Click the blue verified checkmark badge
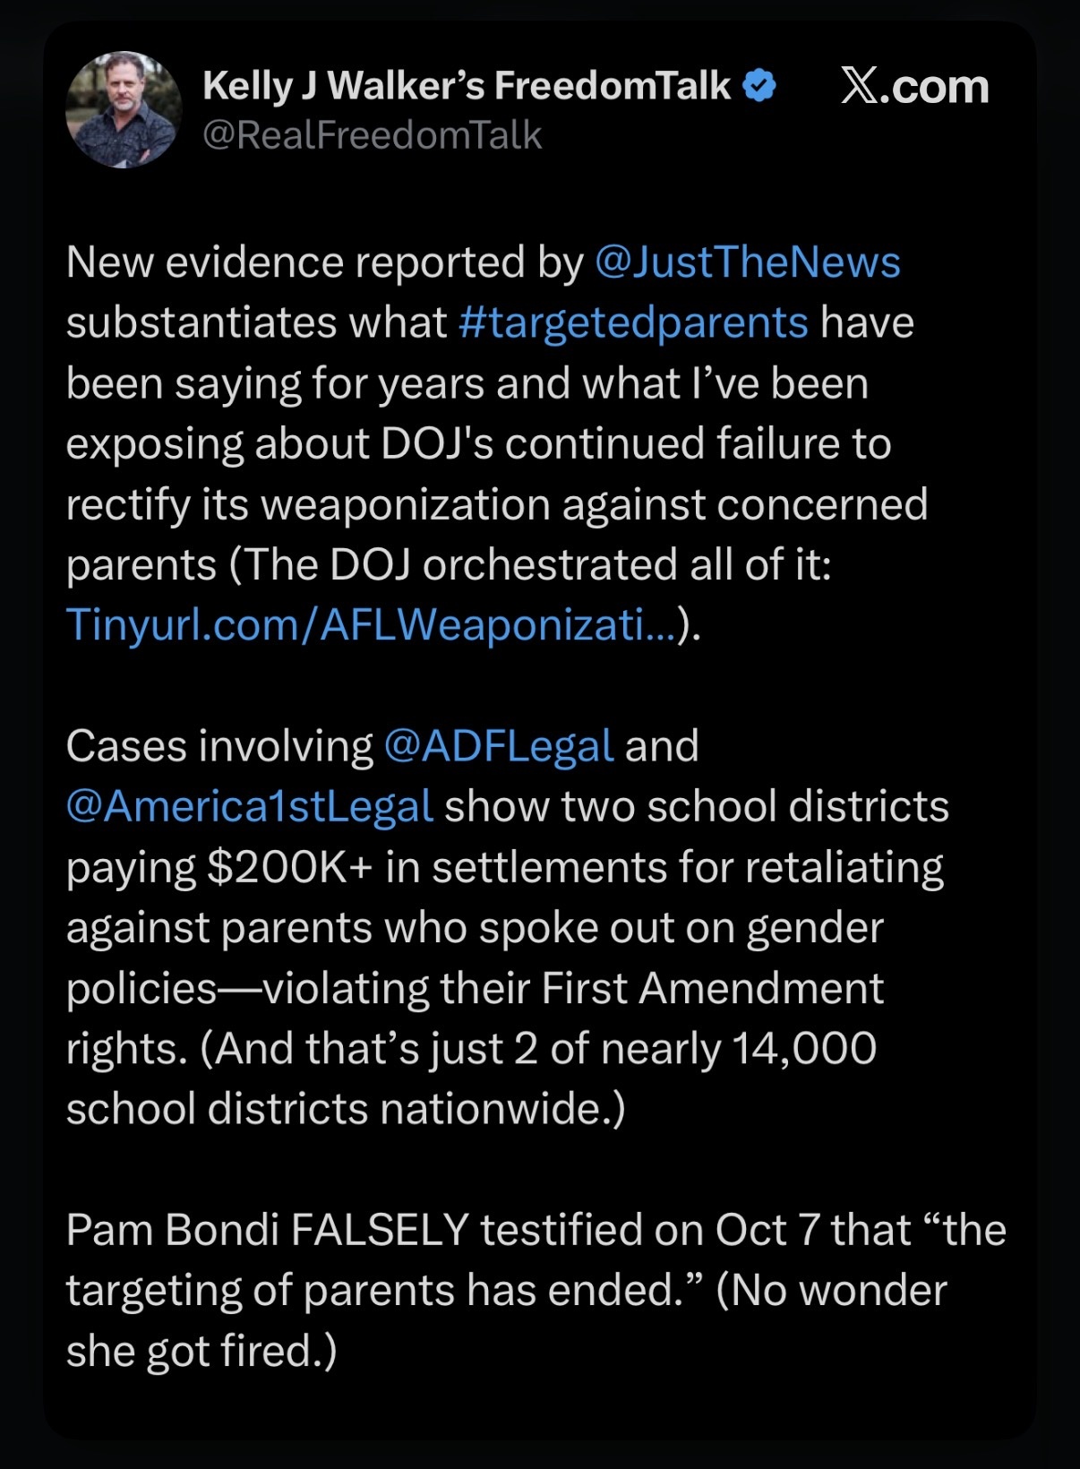Screen dimensions: 1080x1469 pos(759,87)
